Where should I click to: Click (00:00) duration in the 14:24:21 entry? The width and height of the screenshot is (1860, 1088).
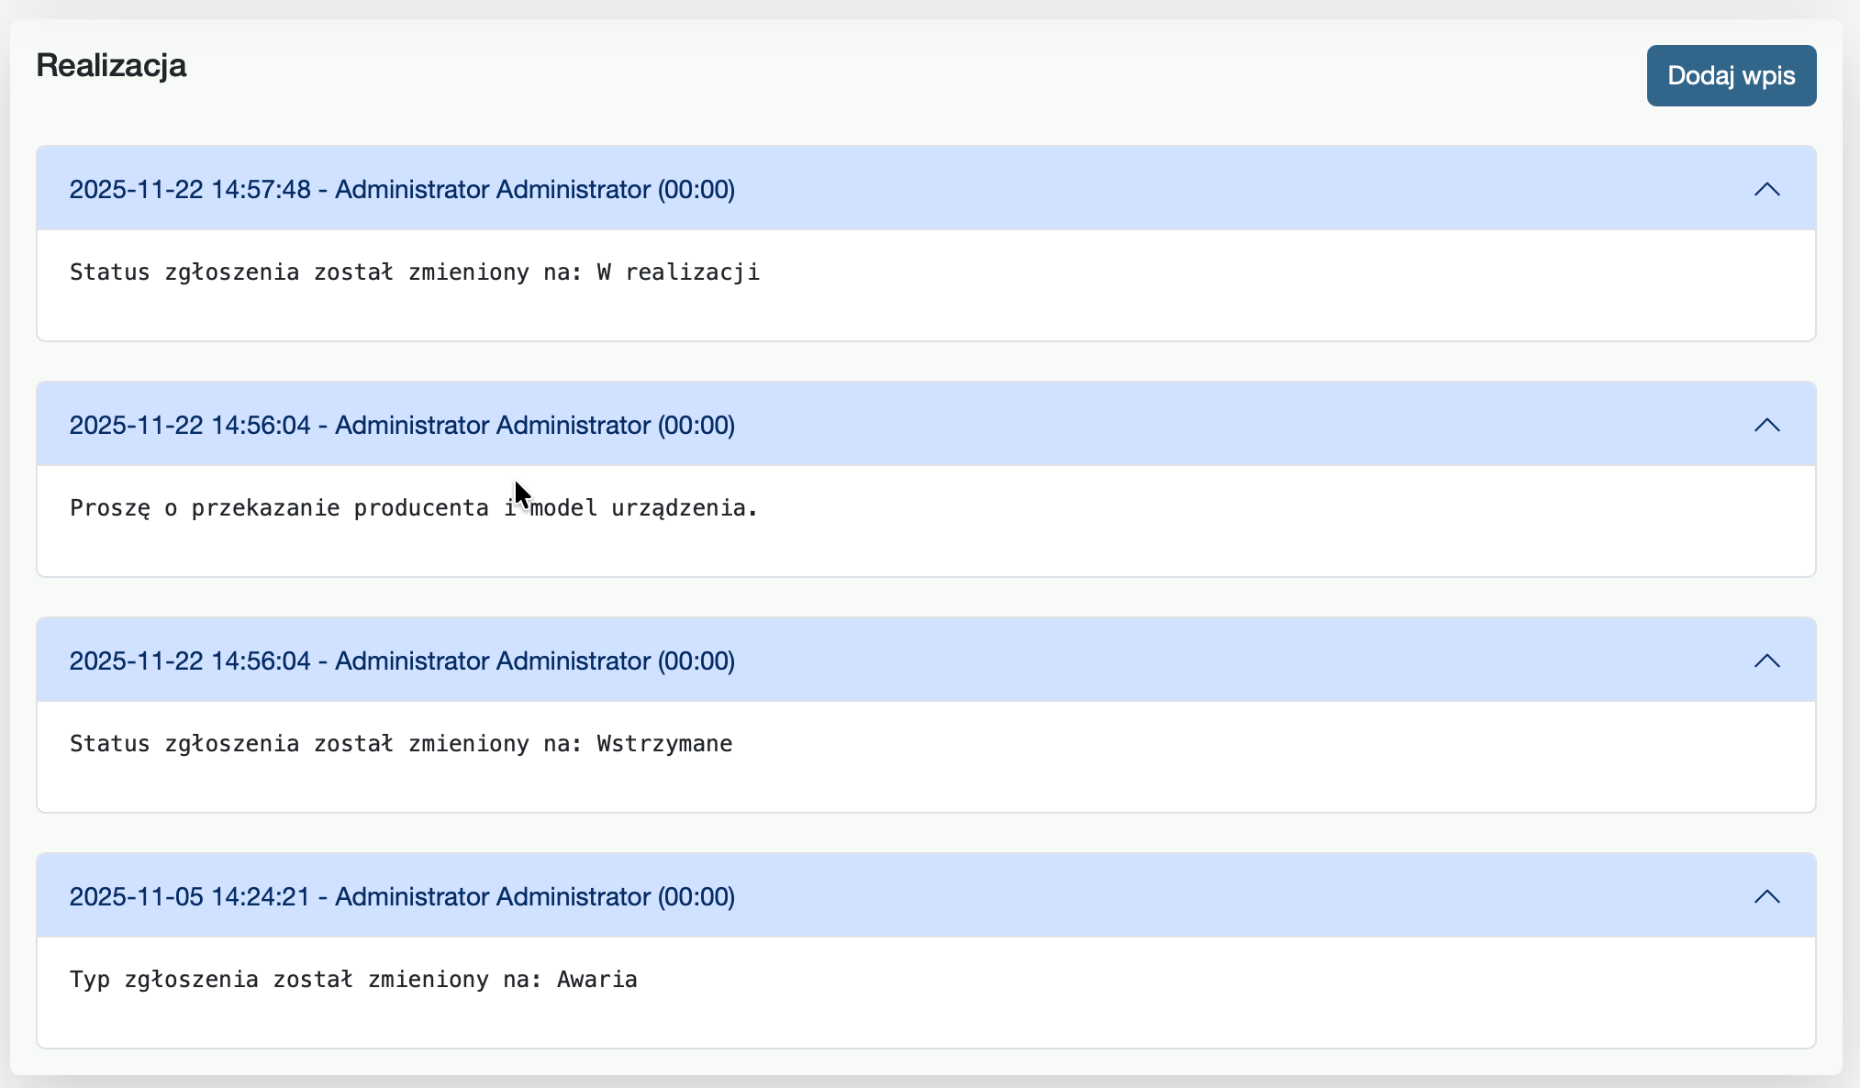[696, 897]
